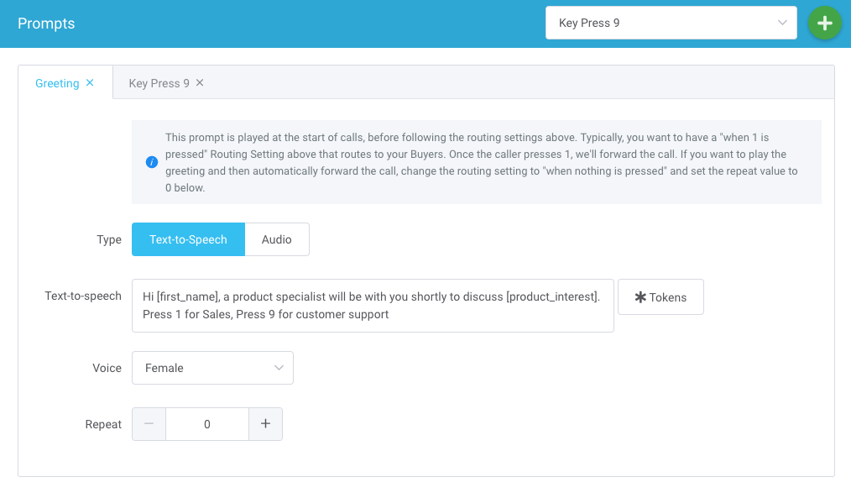
Task: Click the header selector's chevron arrow
Action: (x=782, y=24)
